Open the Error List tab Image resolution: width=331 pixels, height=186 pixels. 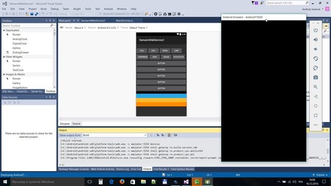[136, 169]
